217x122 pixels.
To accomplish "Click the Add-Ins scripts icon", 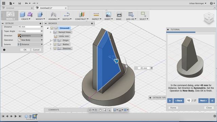I will point(131,14).
